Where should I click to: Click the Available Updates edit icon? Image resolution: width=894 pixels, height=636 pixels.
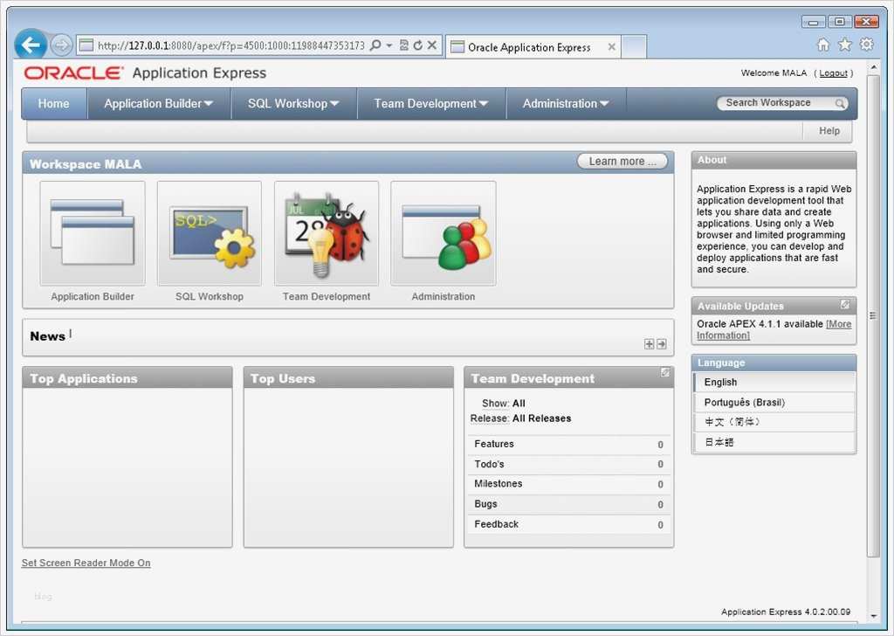point(845,305)
